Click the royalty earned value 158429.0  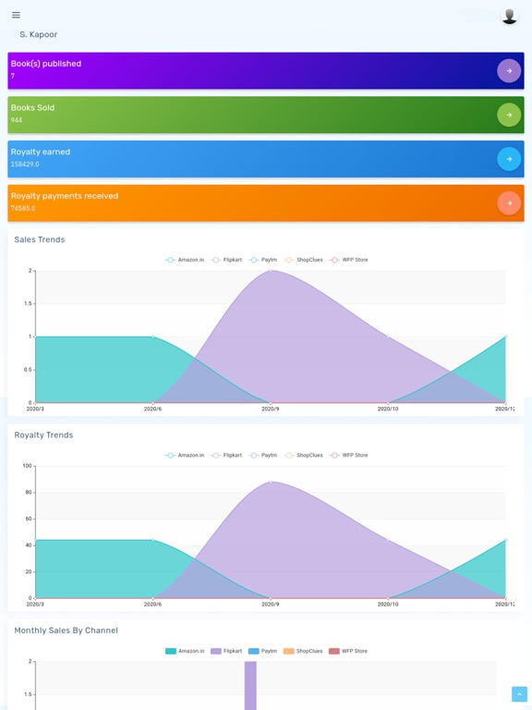(25, 164)
